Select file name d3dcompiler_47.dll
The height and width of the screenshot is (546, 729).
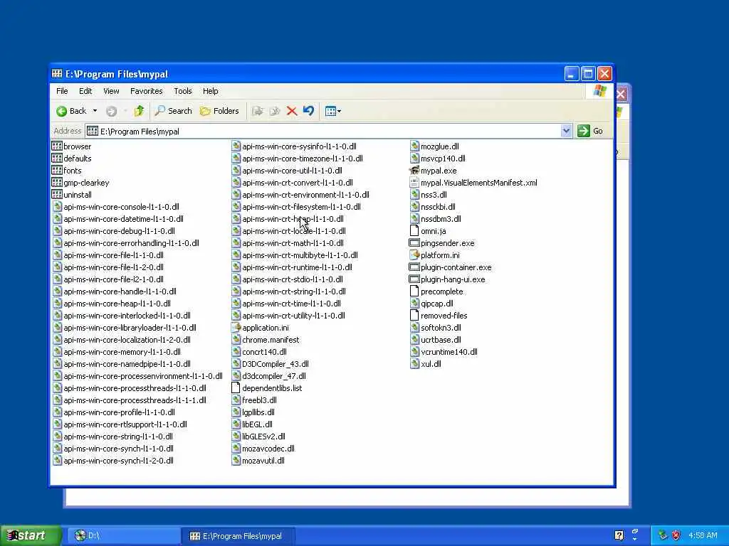(x=274, y=375)
